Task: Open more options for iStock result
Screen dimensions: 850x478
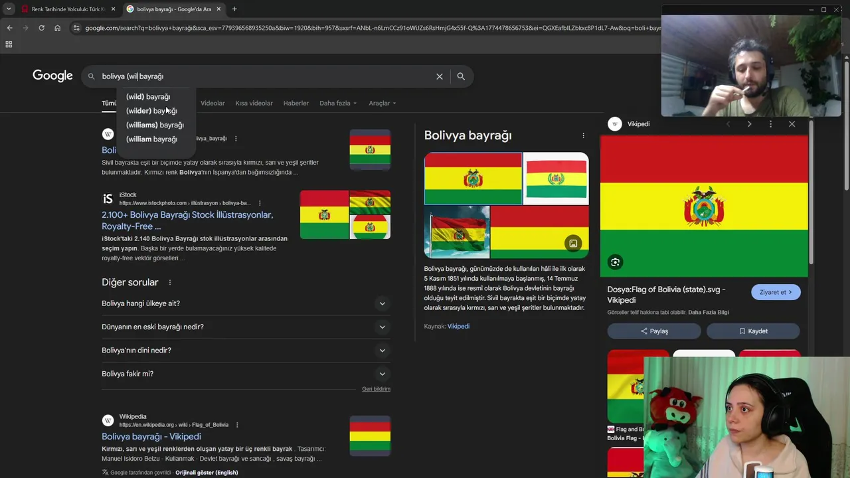Action: (260, 203)
